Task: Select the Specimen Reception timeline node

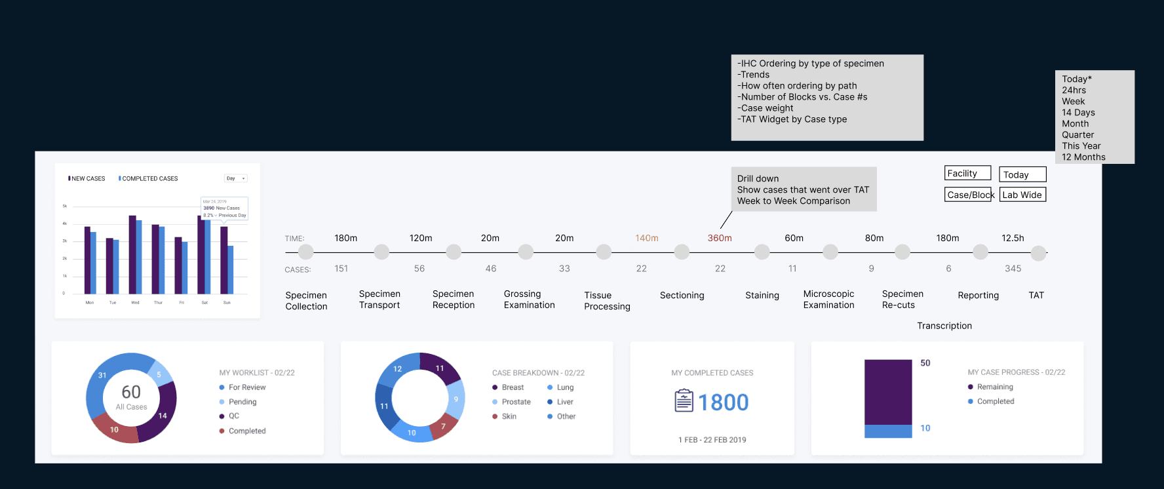Action: 454,252
